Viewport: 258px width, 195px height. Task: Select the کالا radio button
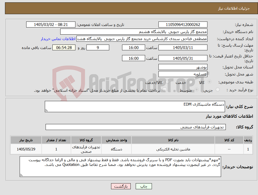tap(210, 82)
